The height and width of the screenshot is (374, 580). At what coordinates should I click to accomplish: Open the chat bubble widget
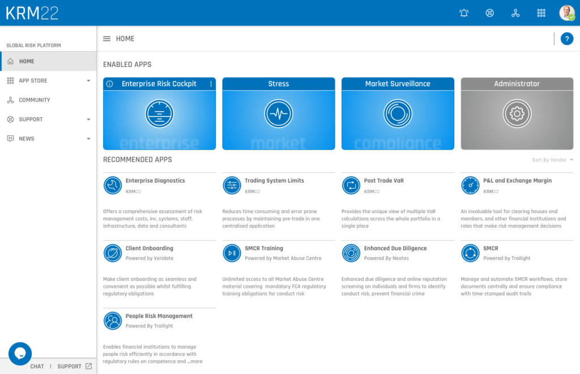(20, 354)
